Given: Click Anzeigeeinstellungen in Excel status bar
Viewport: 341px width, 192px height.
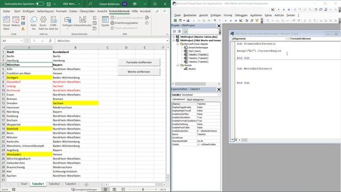Looking at the screenshot, I should [84, 190].
